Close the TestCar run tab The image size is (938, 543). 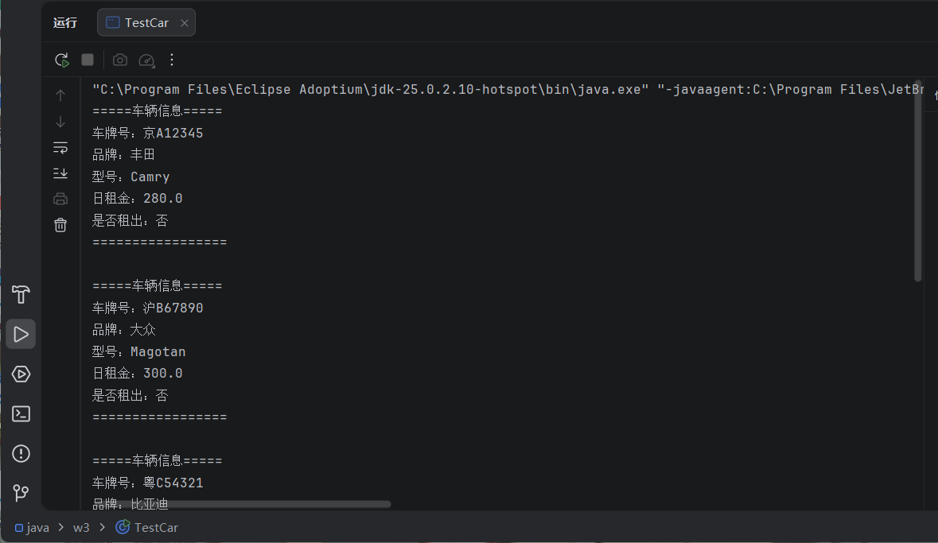pos(185,23)
